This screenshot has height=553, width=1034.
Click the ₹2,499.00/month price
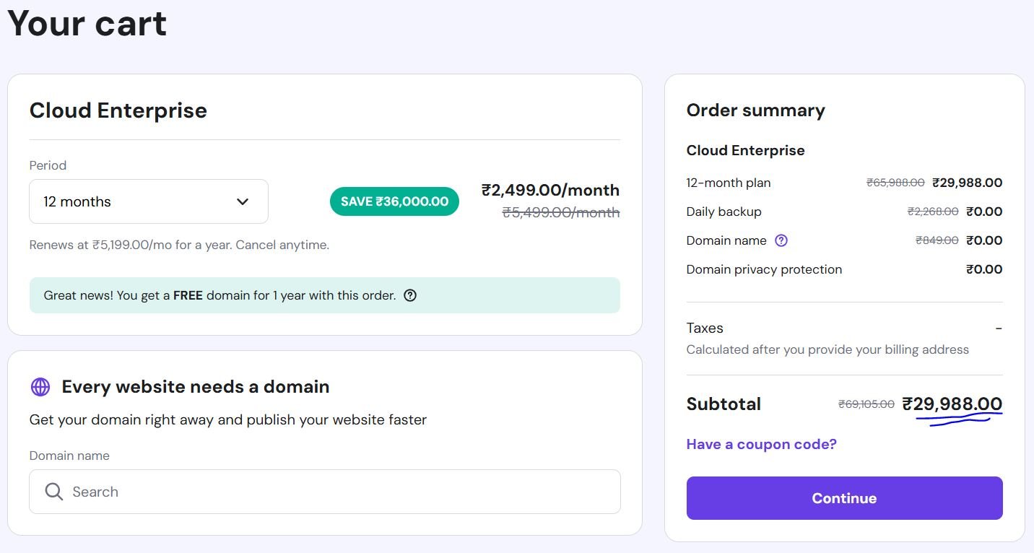[x=550, y=191]
